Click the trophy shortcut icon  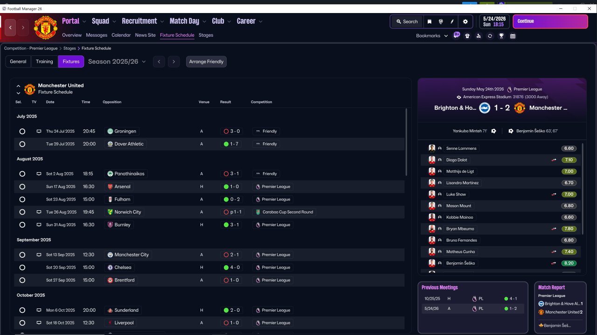coord(501,36)
